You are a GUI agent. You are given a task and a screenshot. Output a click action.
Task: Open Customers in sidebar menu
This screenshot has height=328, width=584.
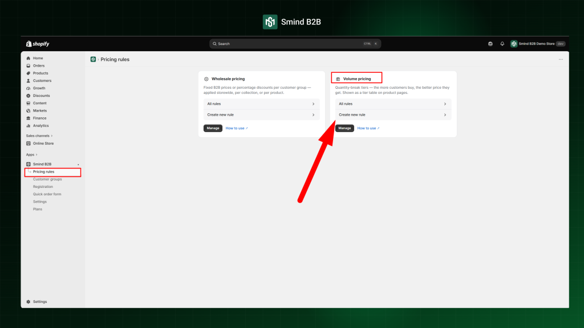[x=42, y=81]
